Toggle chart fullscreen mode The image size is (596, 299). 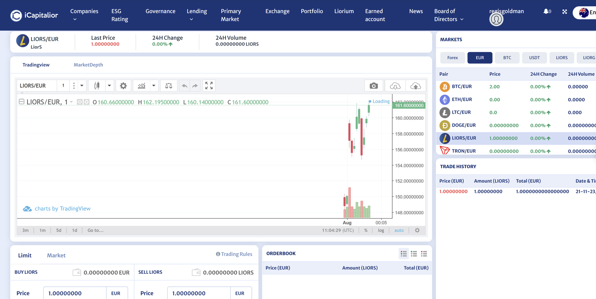click(x=209, y=86)
